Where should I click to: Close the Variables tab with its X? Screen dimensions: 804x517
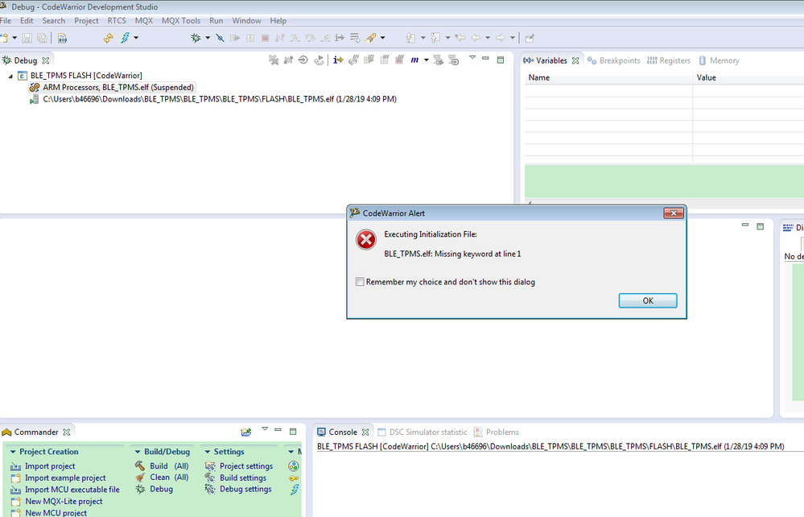(x=575, y=60)
